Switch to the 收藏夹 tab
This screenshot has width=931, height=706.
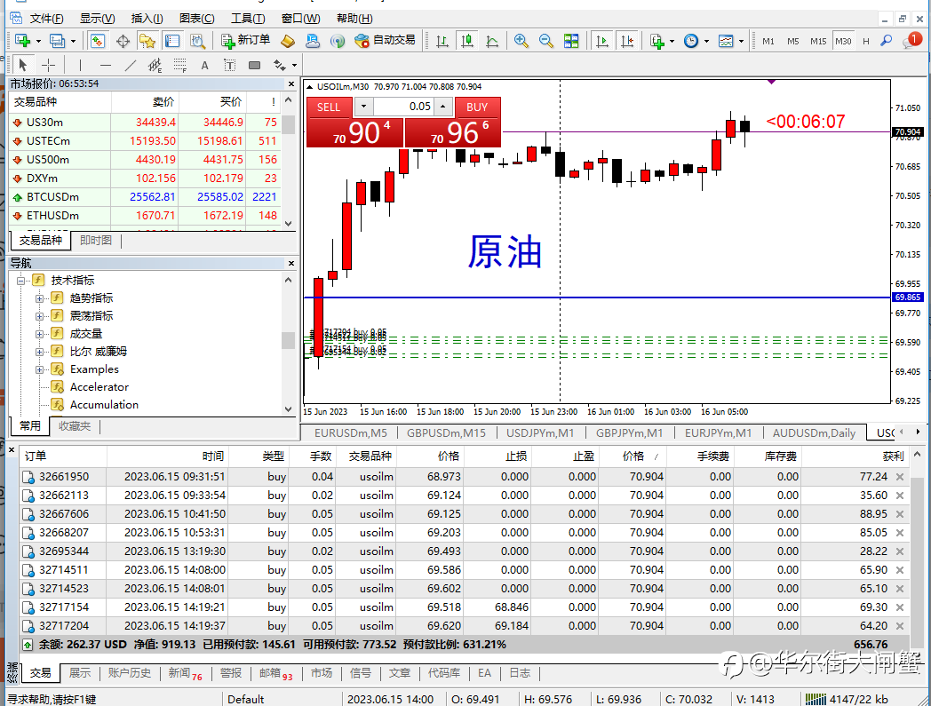[75, 426]
